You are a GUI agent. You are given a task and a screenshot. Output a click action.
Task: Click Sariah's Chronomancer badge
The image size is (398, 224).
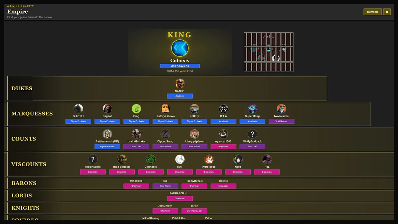pos(194,211)
